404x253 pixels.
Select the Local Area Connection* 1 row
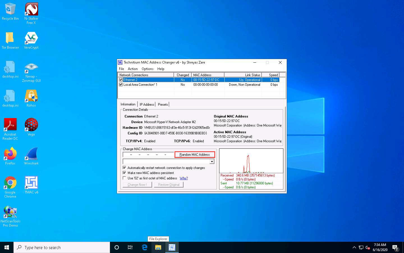[199, 85]
